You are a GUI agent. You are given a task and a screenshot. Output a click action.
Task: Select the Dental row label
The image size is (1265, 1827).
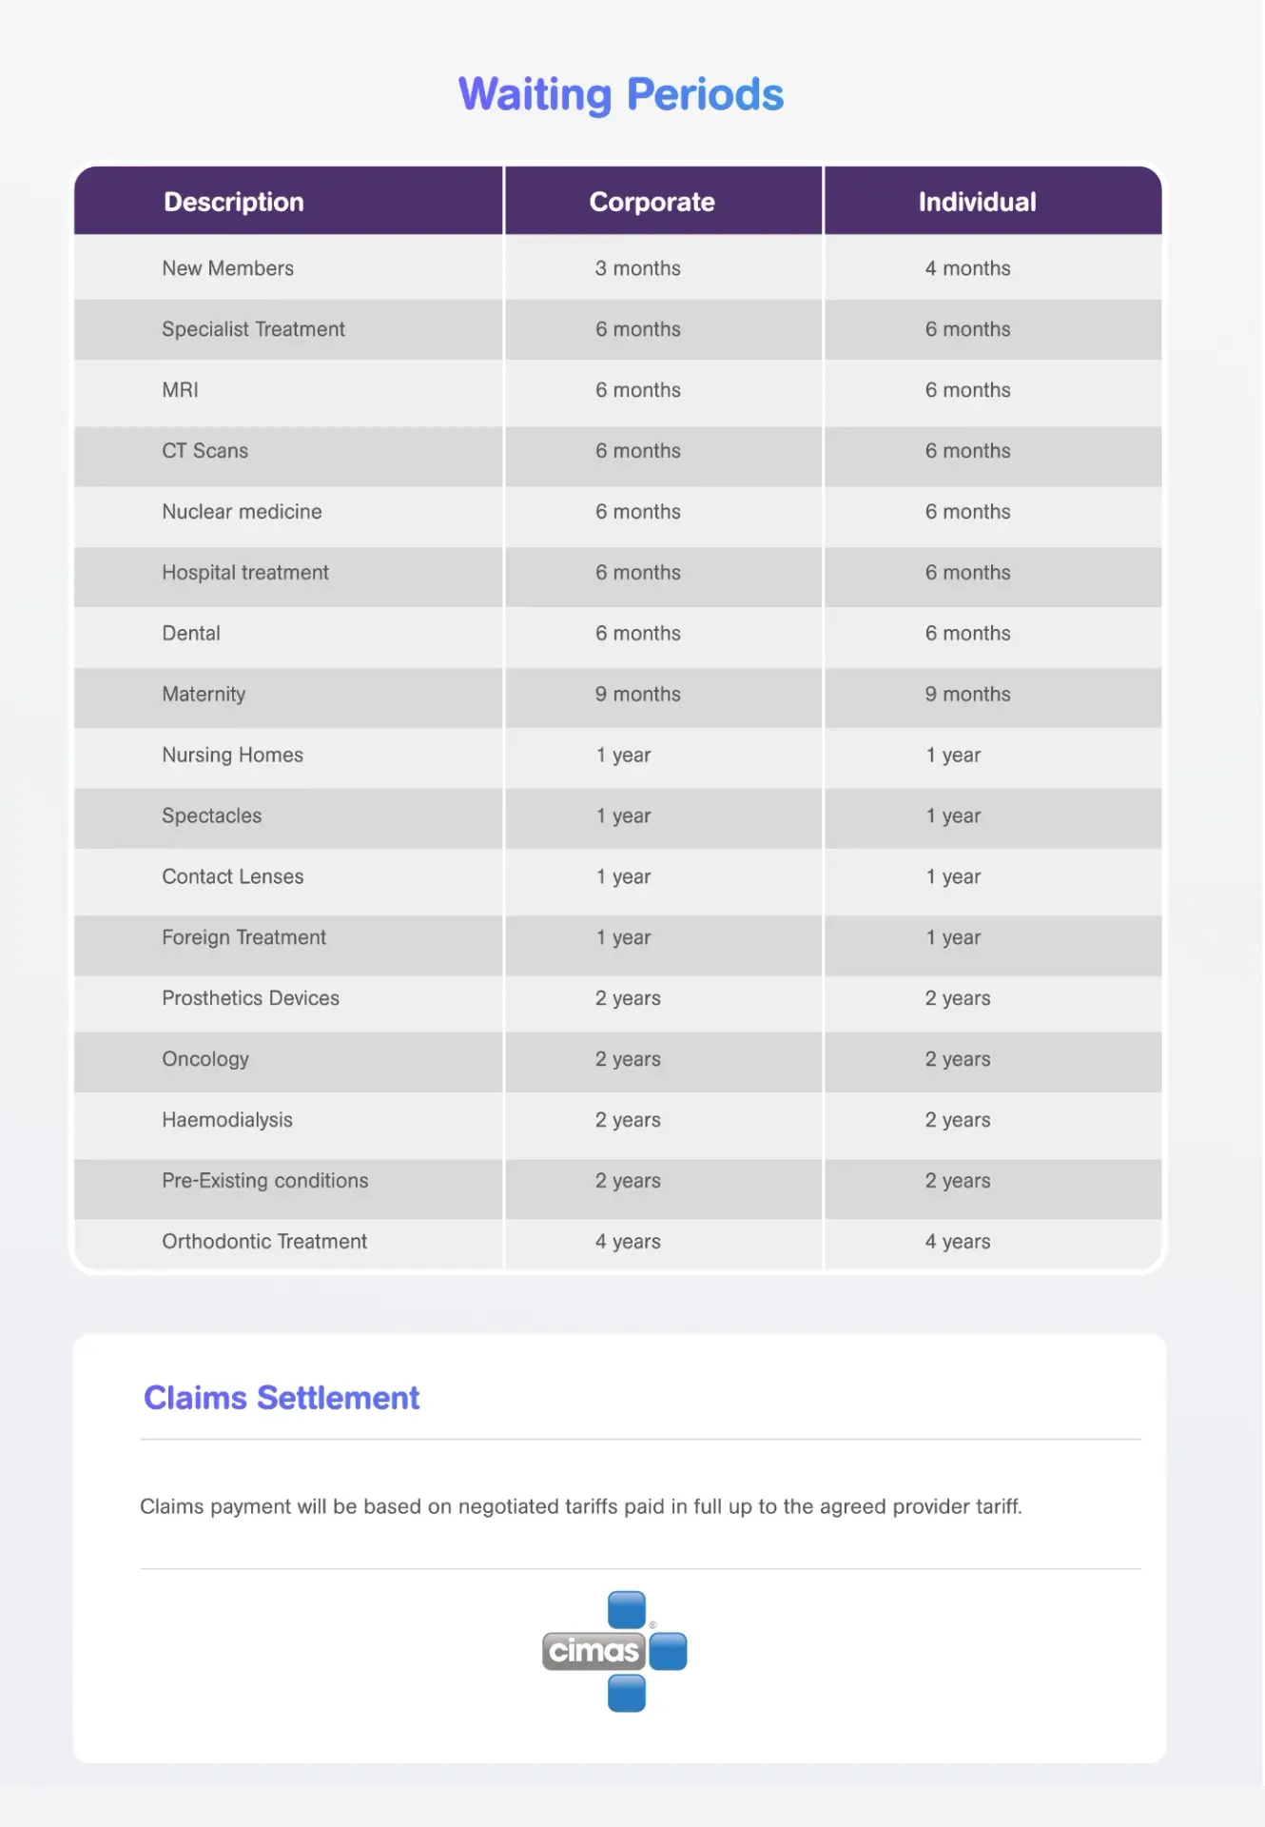click(x=191, y=634)
